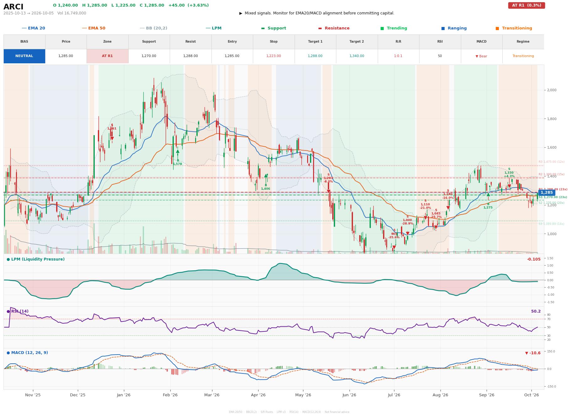Click the Transitioning regime table cell
The image size is (571, 417).
click(523, 56)
